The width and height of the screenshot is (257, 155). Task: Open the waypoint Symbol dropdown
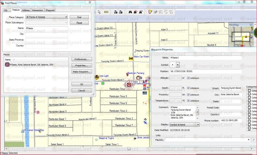[x=178, y=64]
